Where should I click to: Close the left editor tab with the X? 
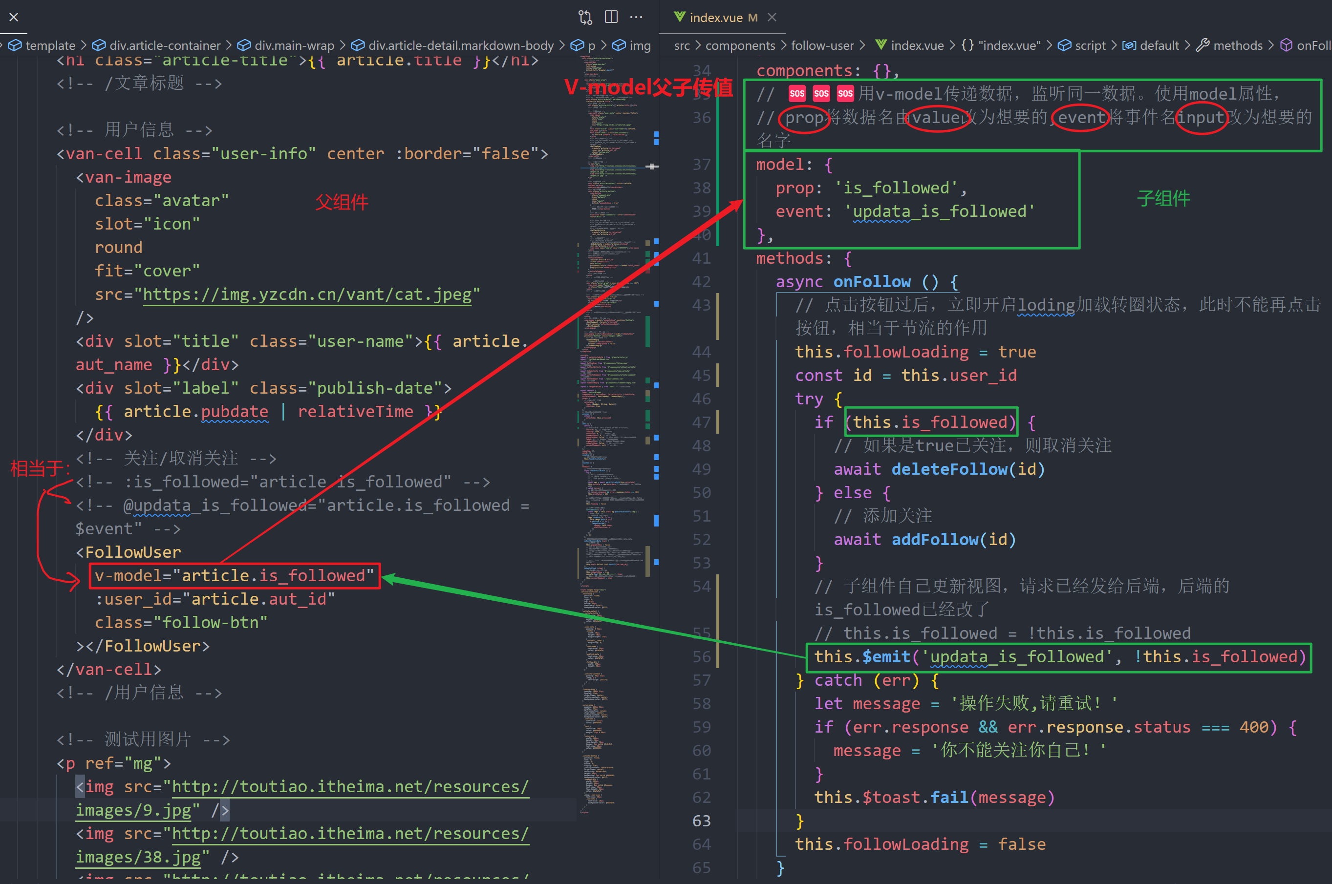(14, 18)
